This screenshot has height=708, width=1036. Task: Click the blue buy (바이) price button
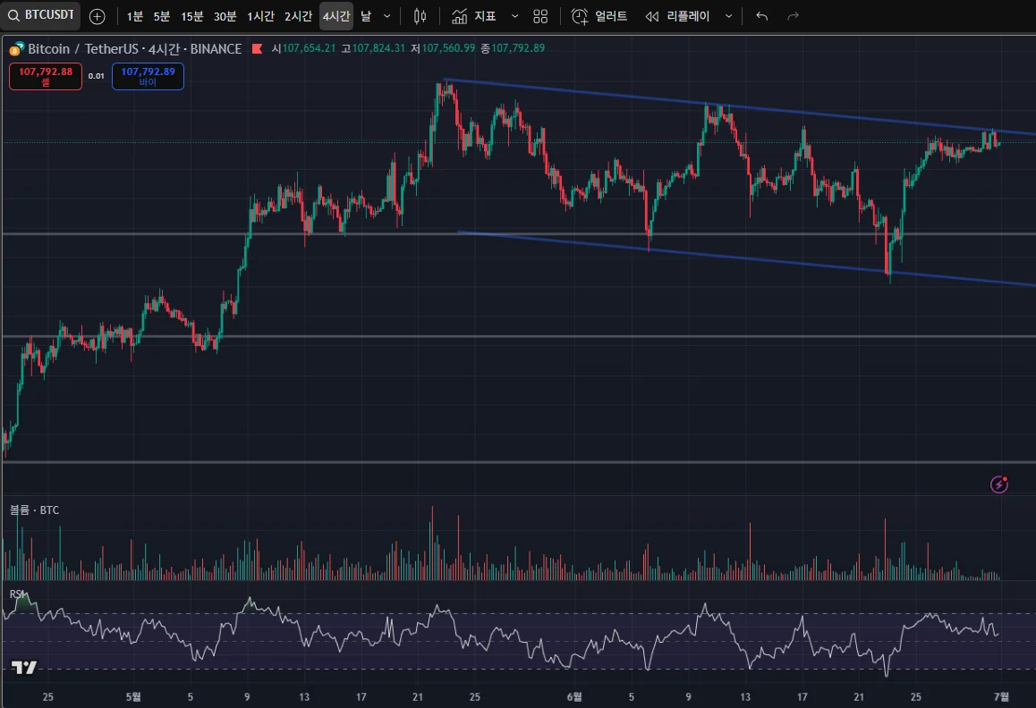click(x=148, y=76)
